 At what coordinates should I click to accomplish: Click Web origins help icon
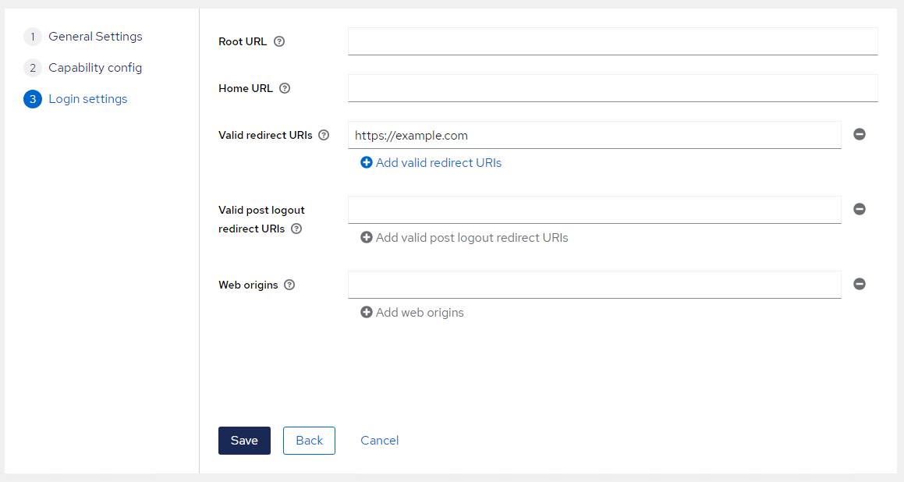[289, 285]
